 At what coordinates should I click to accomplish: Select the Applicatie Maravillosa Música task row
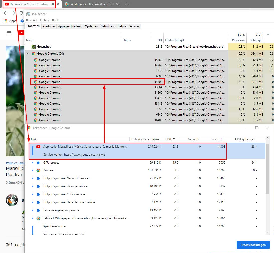point(147,151)
